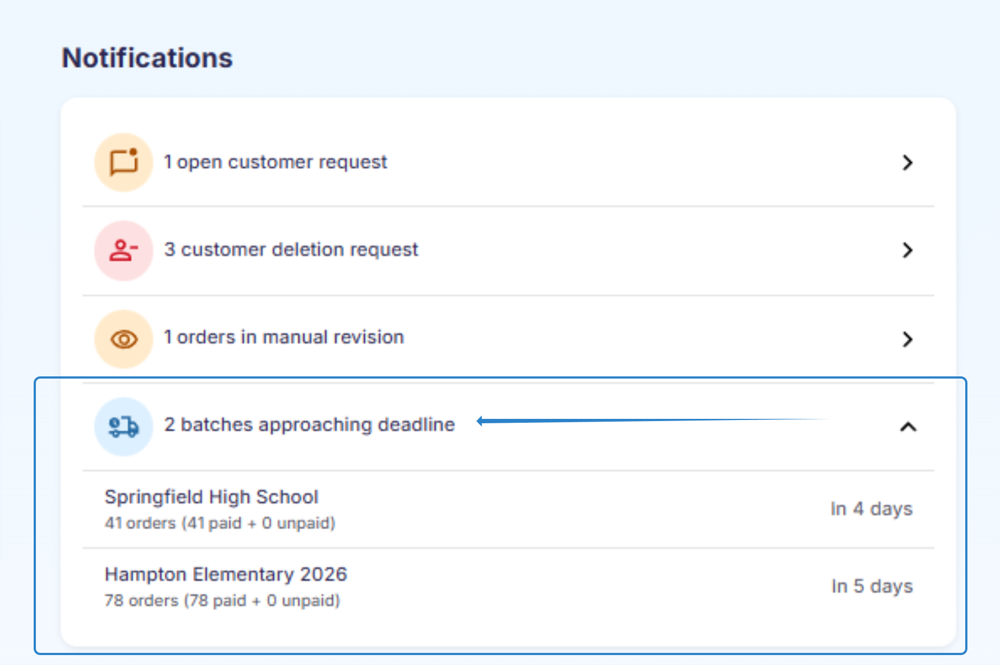Click the "41 orders" paid summary text

[x=220, y=523]
